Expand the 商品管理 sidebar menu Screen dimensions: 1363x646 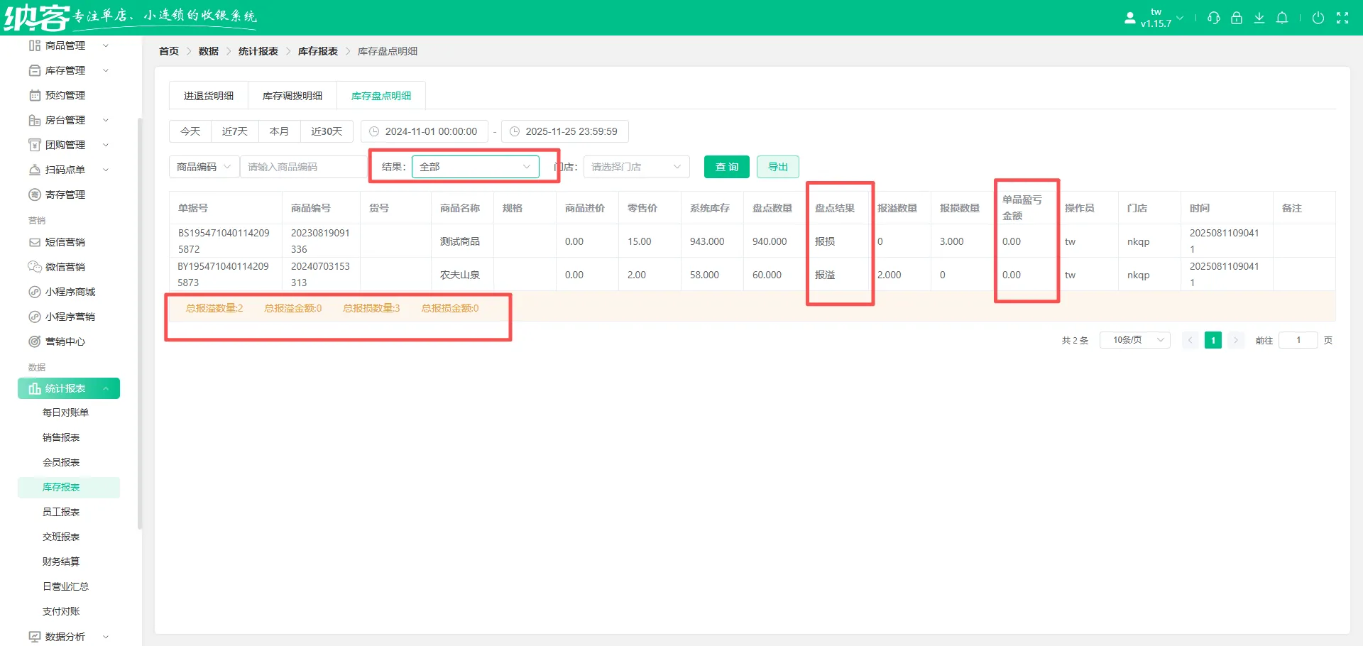coord(67,45)
